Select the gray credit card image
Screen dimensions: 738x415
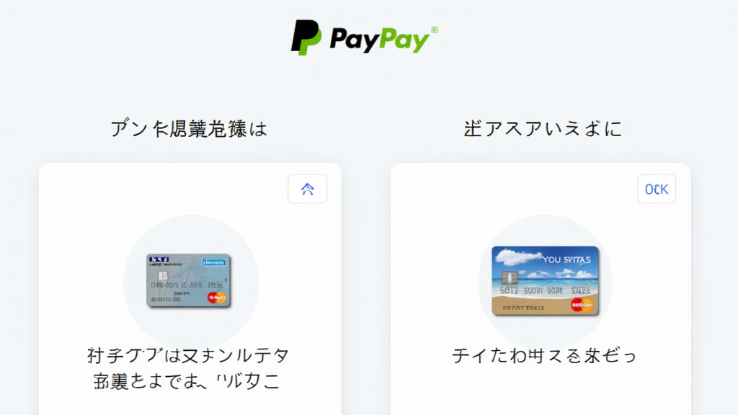point(189,280)
